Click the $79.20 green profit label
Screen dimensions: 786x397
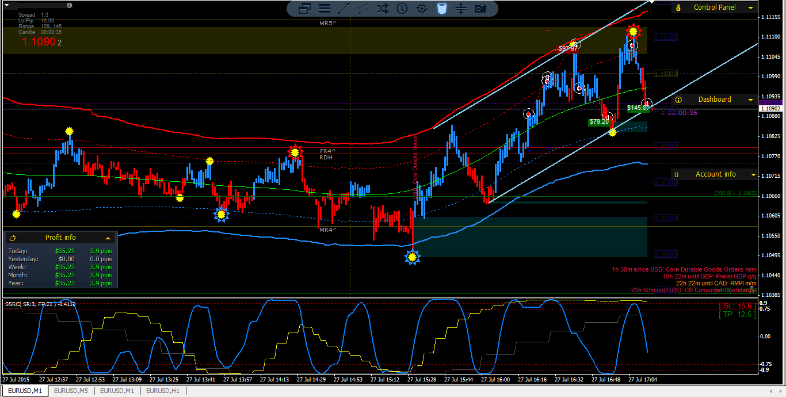(599, 122)
